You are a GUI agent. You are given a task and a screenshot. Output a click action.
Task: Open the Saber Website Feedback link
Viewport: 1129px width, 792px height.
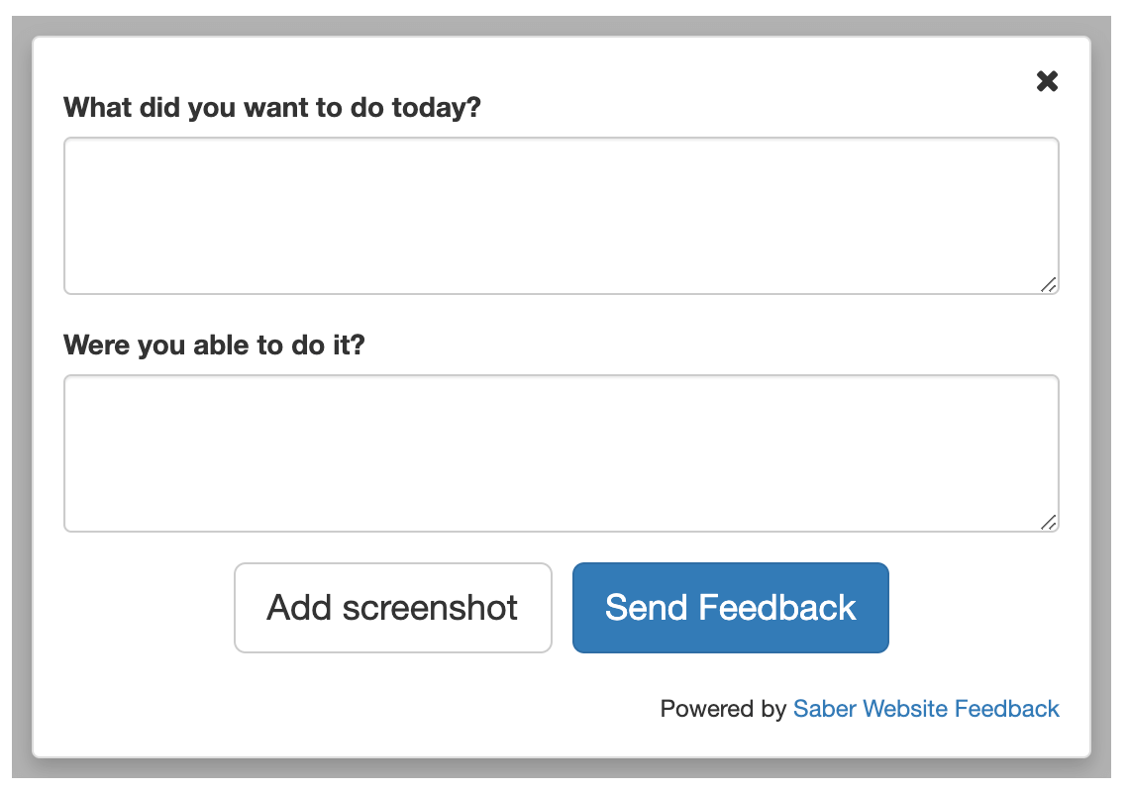(x=926, y=709)
